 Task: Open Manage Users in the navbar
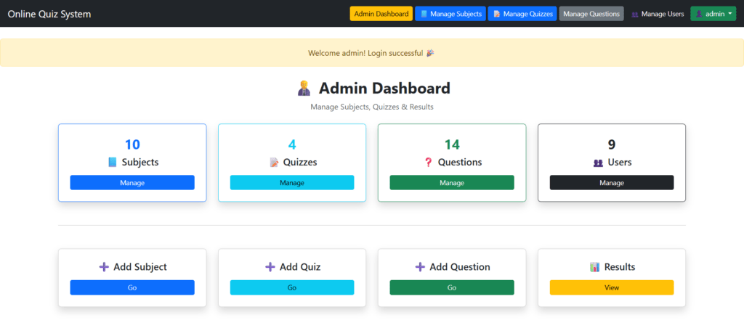657,14
